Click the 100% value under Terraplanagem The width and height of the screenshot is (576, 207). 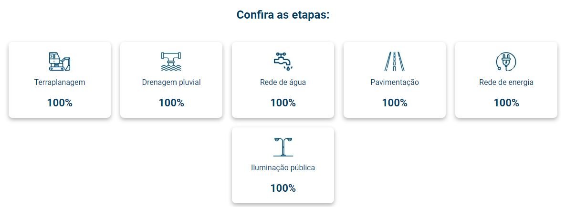point(60,103)
